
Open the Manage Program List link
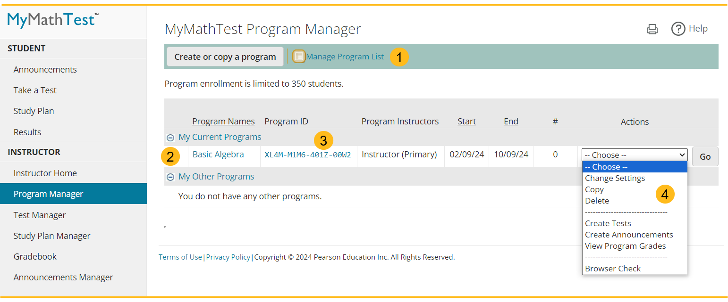[x=345, y=57]
